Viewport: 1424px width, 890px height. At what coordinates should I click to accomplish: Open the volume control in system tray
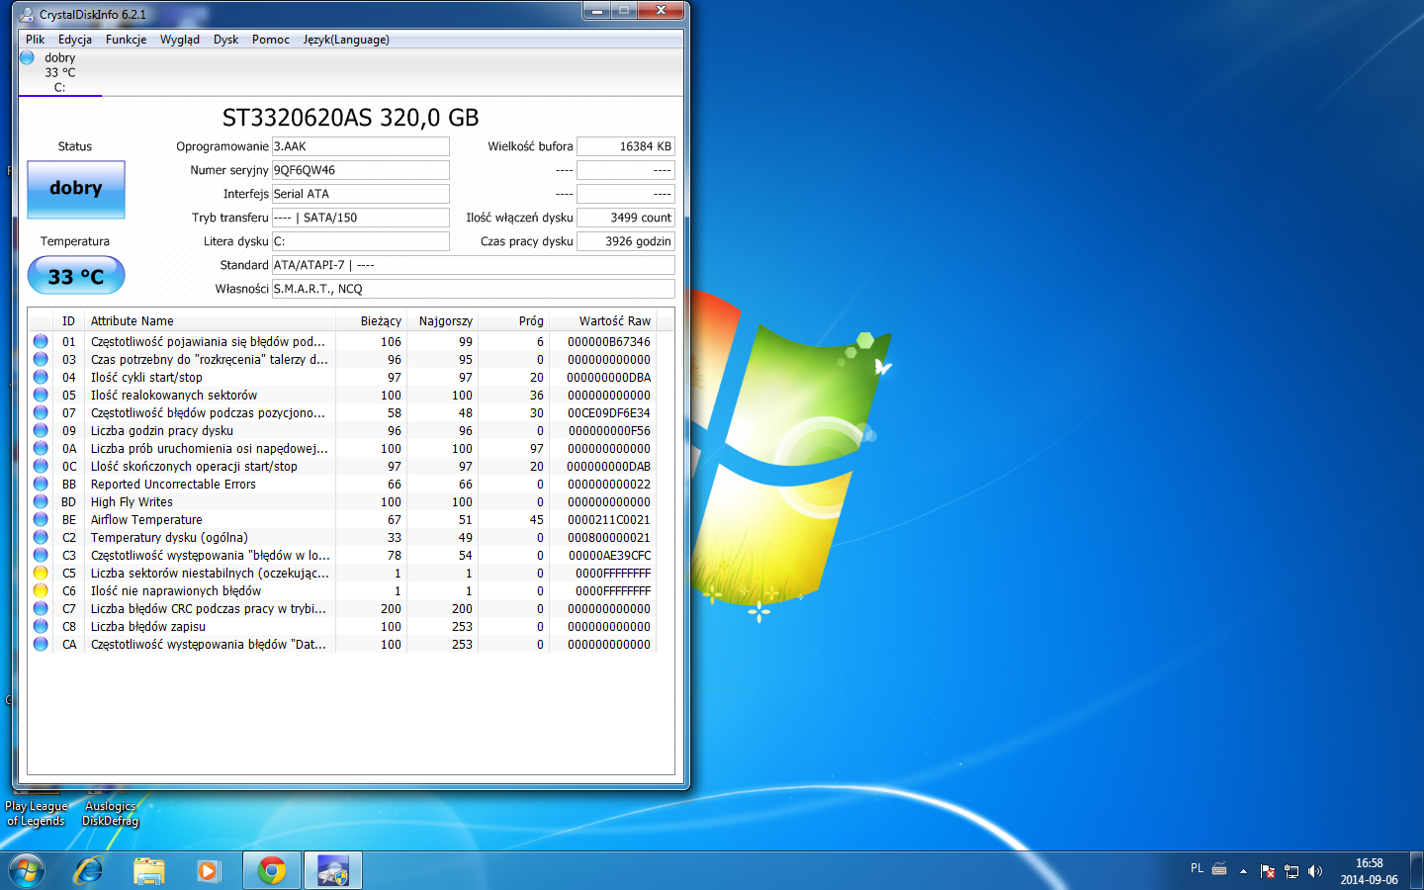pyautogui.click(x=1314, y=871)
